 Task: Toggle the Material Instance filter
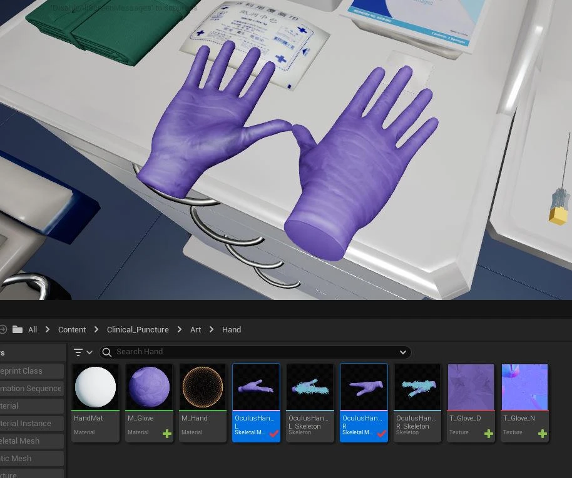pos(32,424)
